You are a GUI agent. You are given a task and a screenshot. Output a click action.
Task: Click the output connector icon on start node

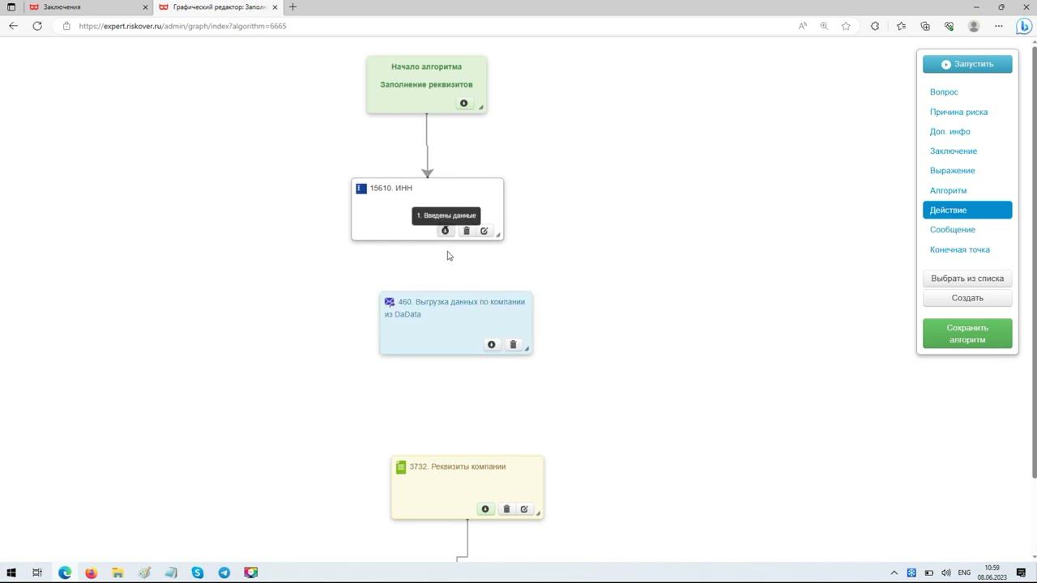coord(463,103)
